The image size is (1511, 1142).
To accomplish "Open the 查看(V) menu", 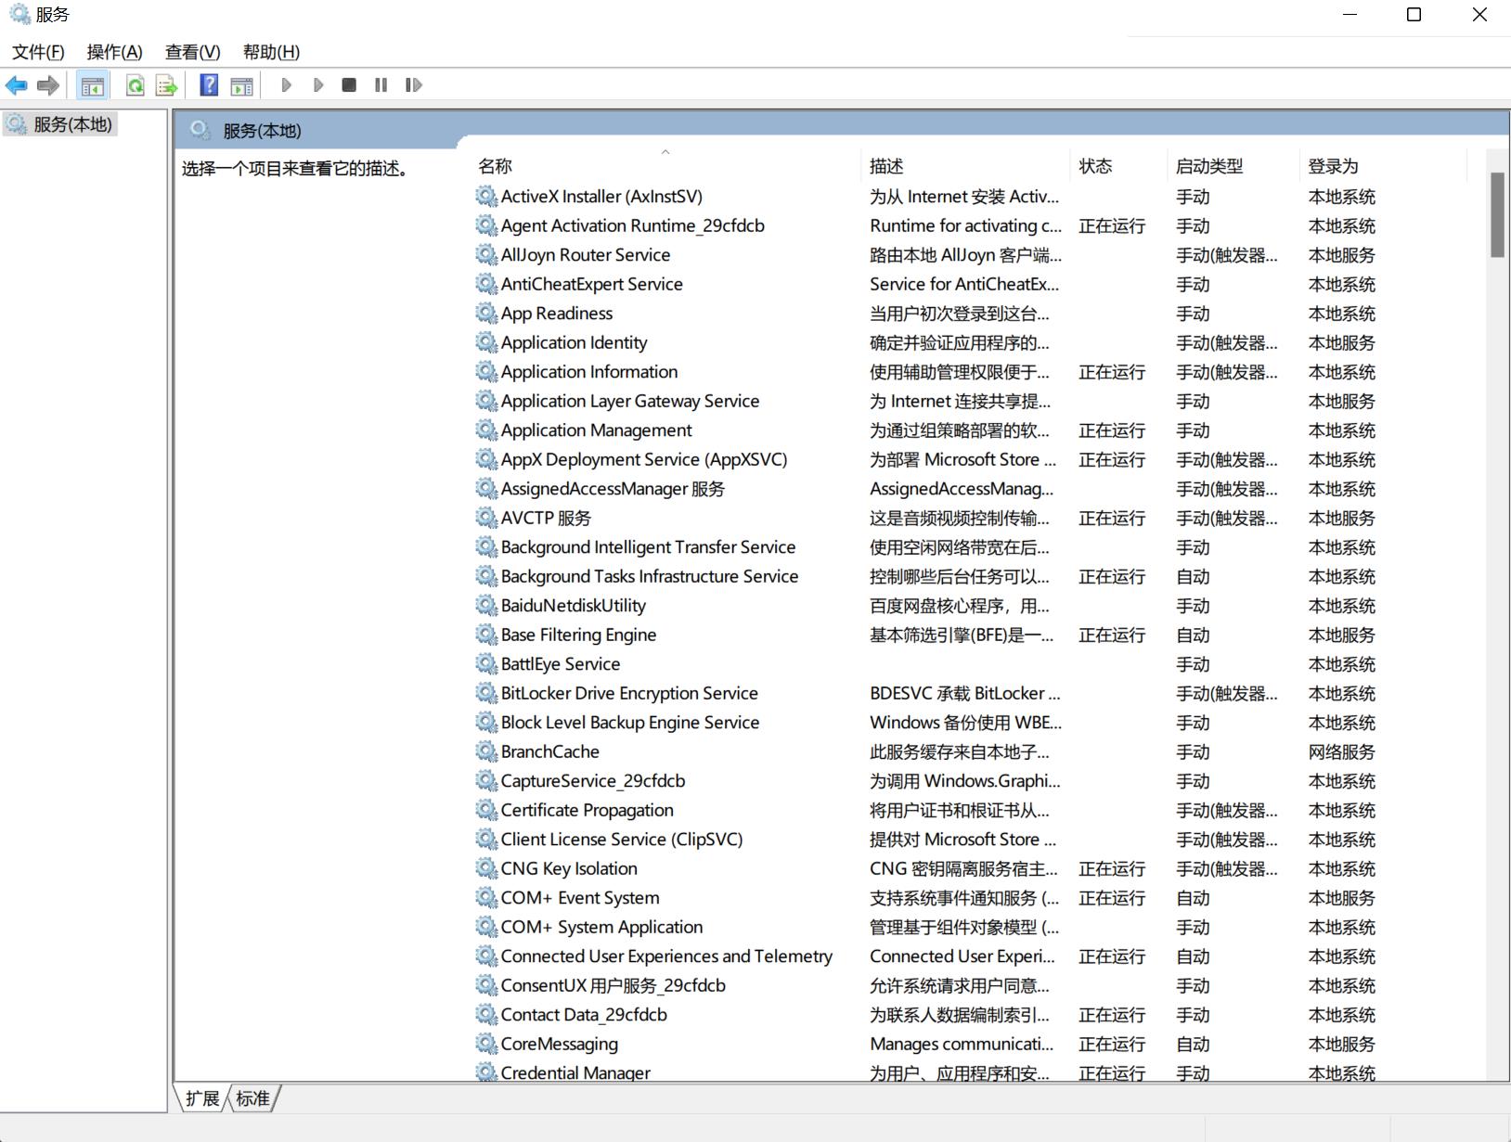I will pyautogui.click(x=192, y=52).
